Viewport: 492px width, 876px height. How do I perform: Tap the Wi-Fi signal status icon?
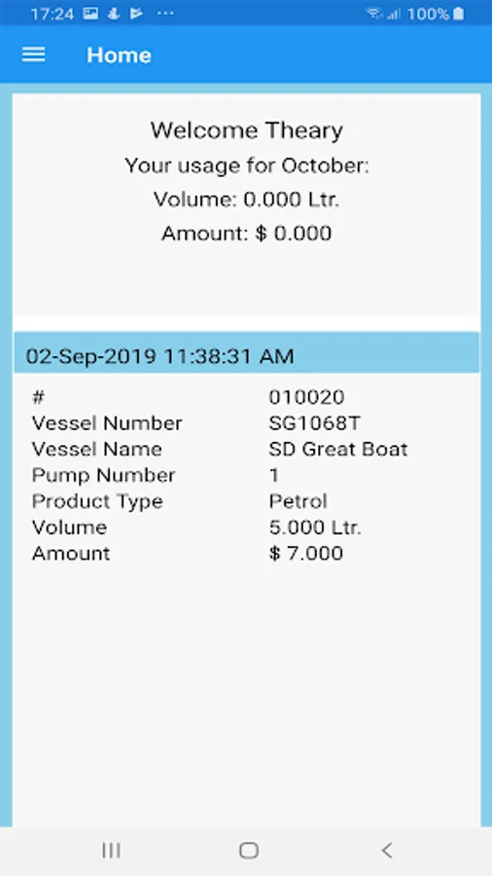tap(374, 14)
